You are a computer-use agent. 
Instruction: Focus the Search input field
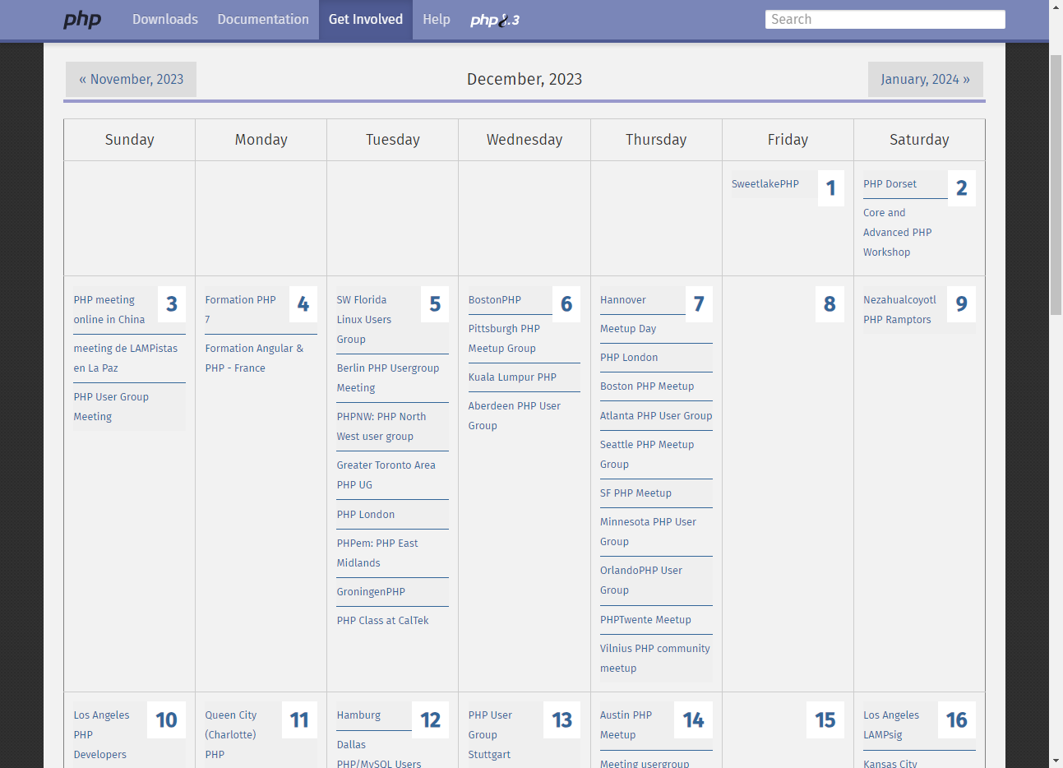pyautogui.click(x=885, y=19)
